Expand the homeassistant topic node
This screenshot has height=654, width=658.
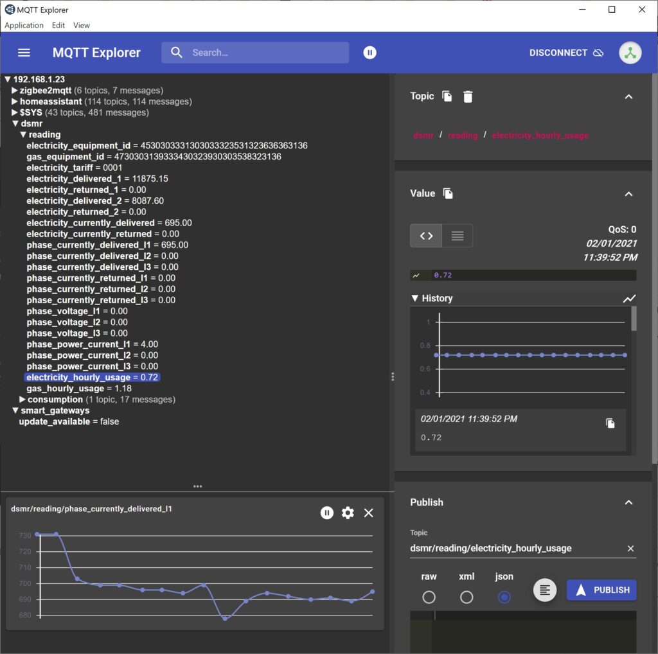tap(14, 101)
